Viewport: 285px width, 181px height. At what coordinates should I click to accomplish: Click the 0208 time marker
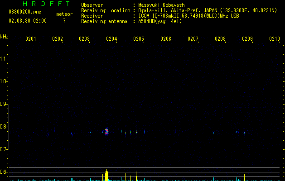coord(220,39)
